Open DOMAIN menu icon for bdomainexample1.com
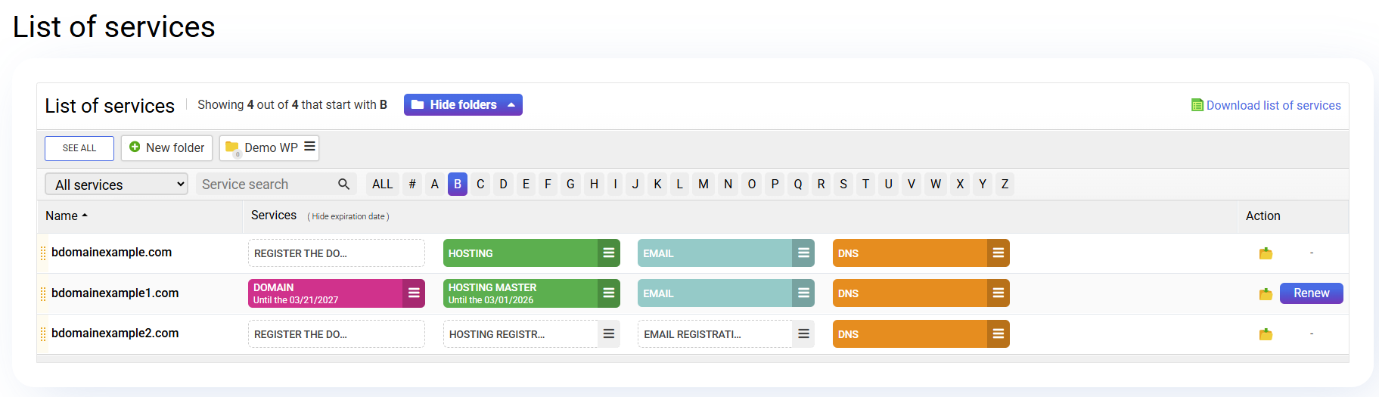 pyautogui.click(x=414, y=293)
